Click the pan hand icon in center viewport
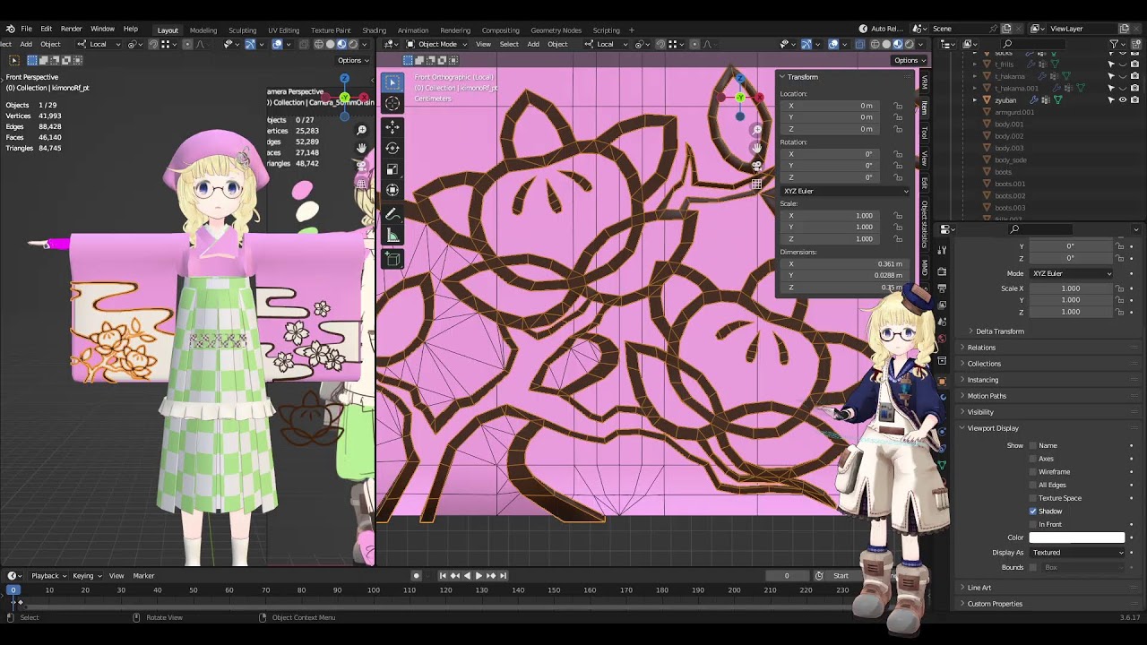Image resolution: width=1147 pixels, height=645 pixels. 757,148
